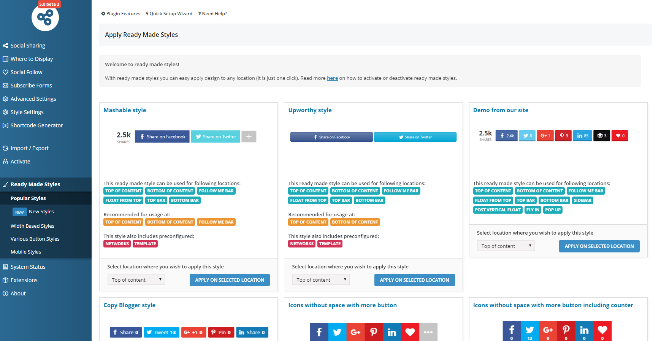Click Blogger style Google +1 button

tap(194, 332)
